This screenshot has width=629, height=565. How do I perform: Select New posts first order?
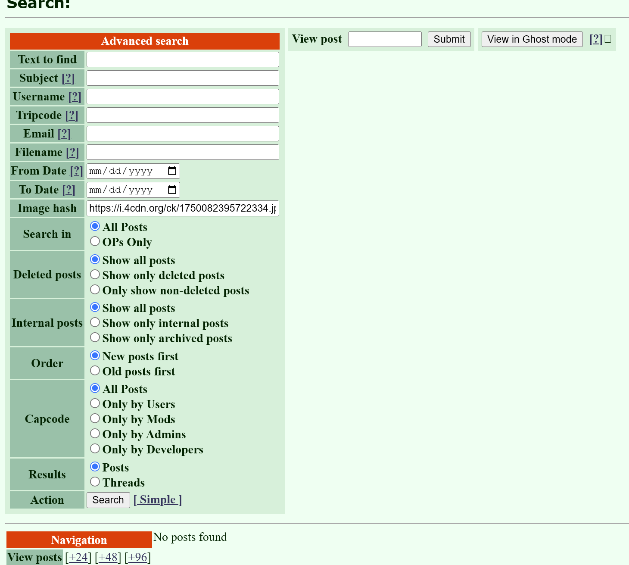[95, 356]
